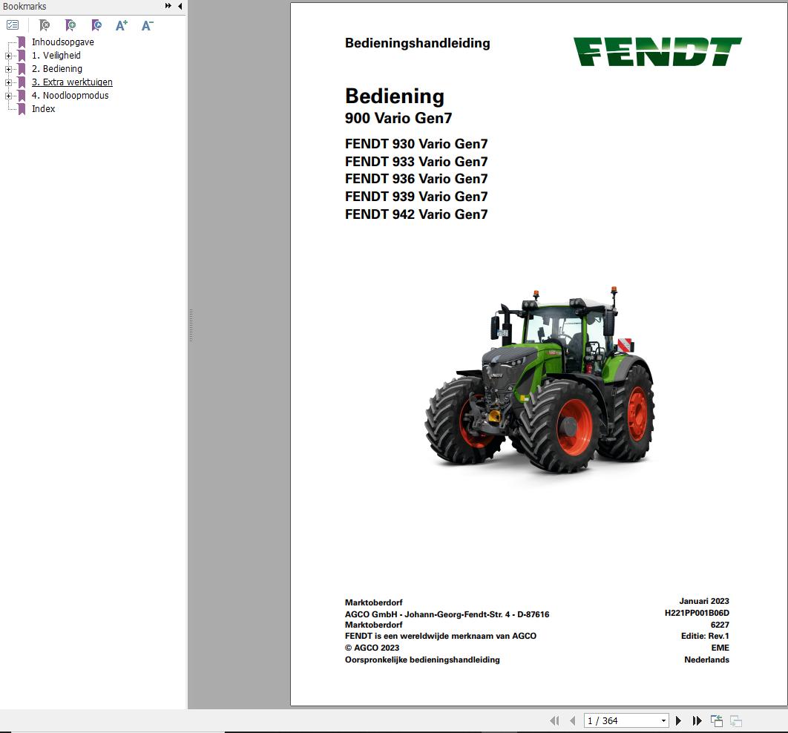Click the 'H221PP001B06D' document code

pos(697,613)
